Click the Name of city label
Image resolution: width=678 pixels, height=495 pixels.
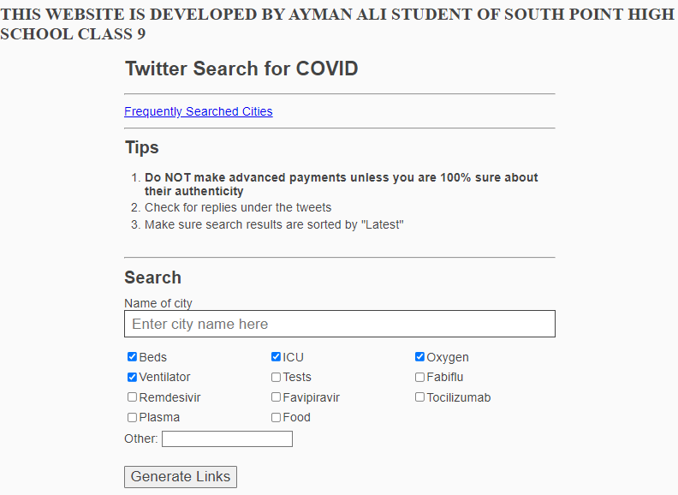158,303
